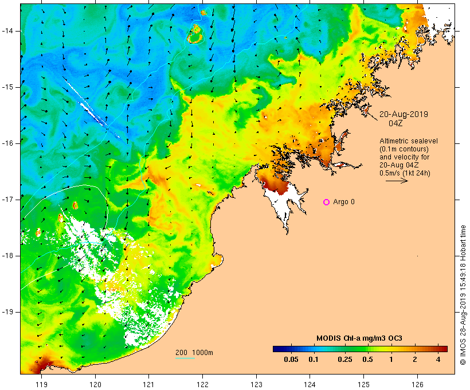Click the '0.5m/s (1kt 24h)' scale text

click(x=405, y=173)
